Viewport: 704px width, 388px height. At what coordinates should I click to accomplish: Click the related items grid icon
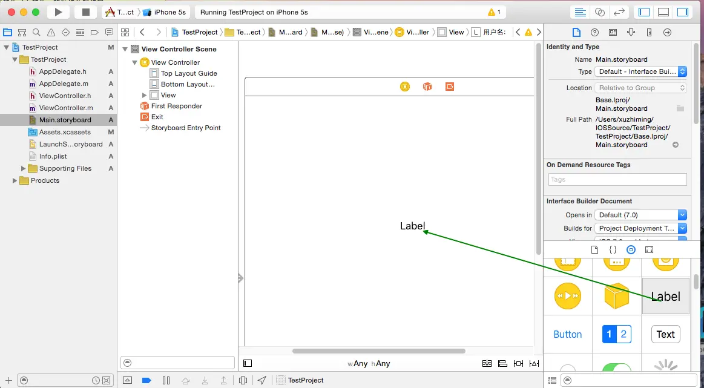(x=125, y=32)
